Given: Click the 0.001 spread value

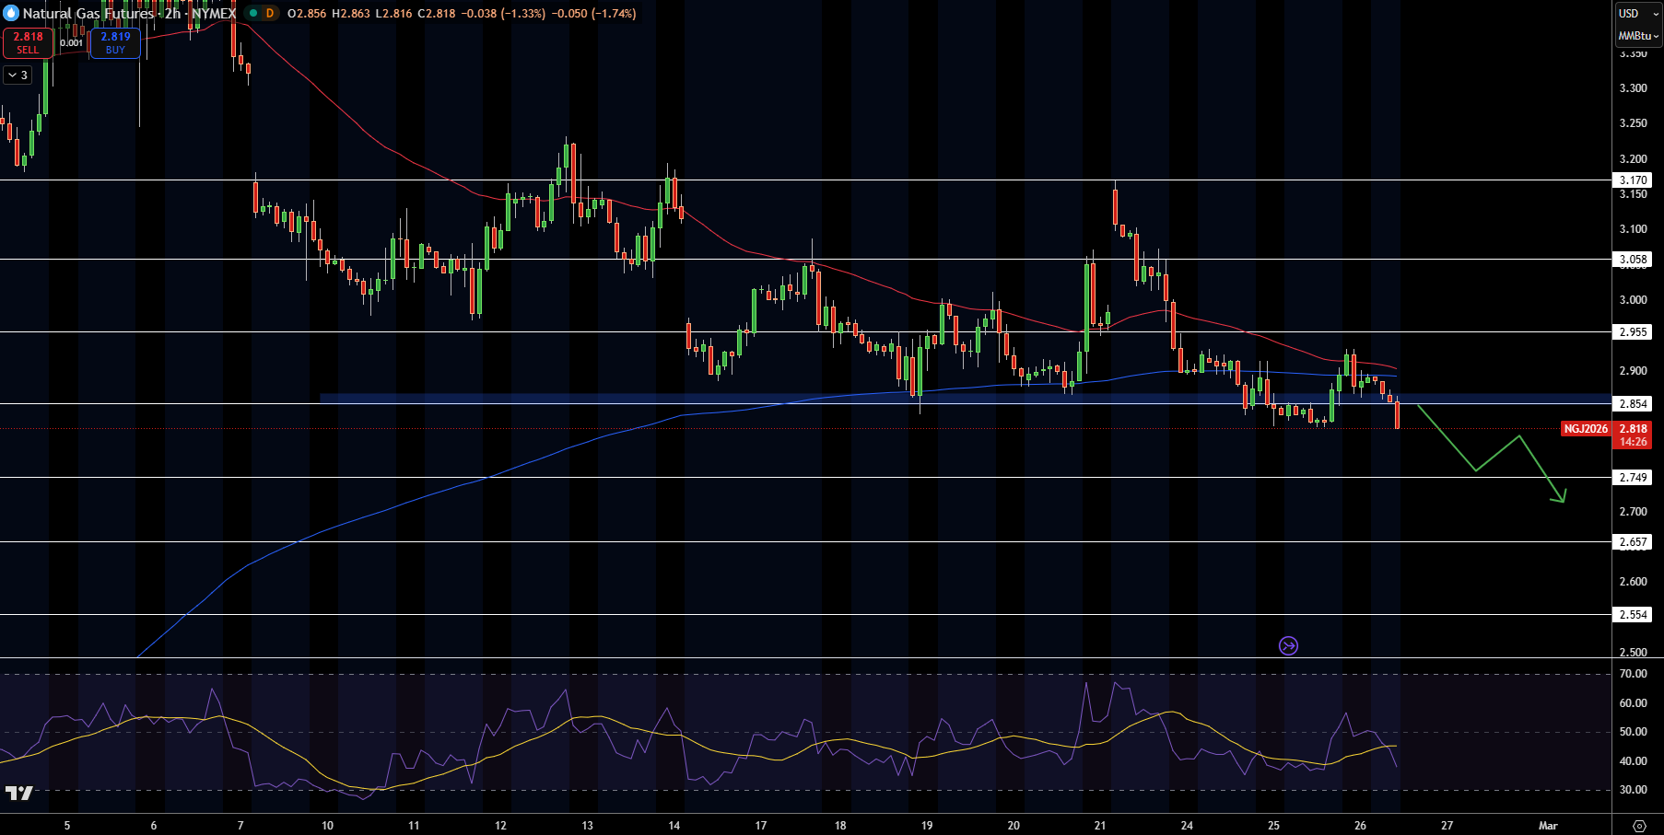Looking at the screenshot, I should [72, 43].
